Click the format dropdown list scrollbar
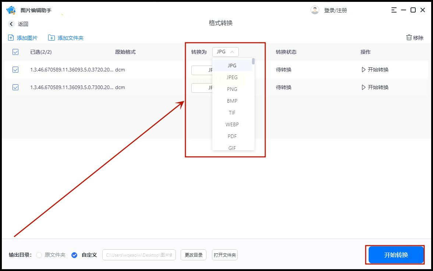 click(x=253, y=61)
